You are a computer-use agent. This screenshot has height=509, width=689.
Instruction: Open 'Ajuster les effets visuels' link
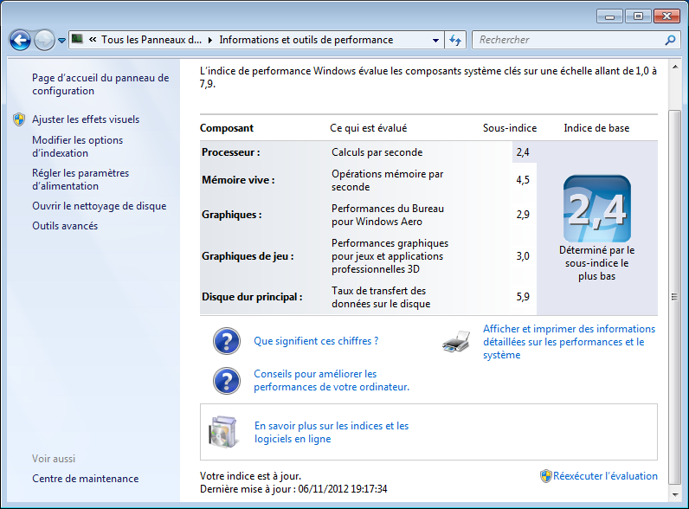pyautogui.click(x=86, y=119)
